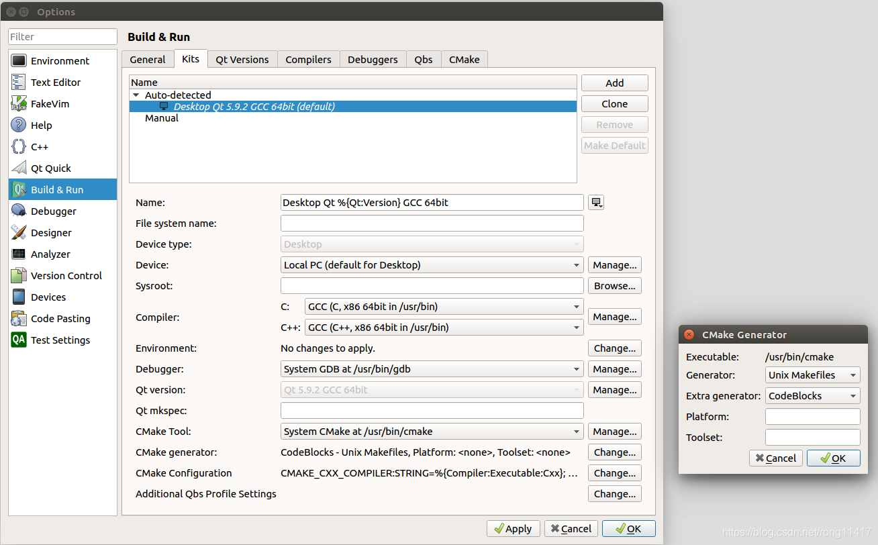Clone the selected kit
878x545 pixels.
pos(614,103)
